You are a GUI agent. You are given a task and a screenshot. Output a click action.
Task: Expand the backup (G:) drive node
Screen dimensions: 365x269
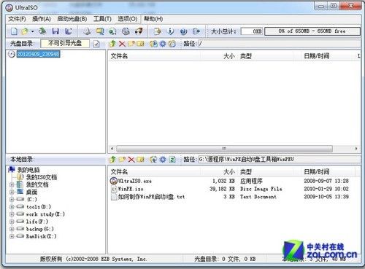click(x=12, y=229)
